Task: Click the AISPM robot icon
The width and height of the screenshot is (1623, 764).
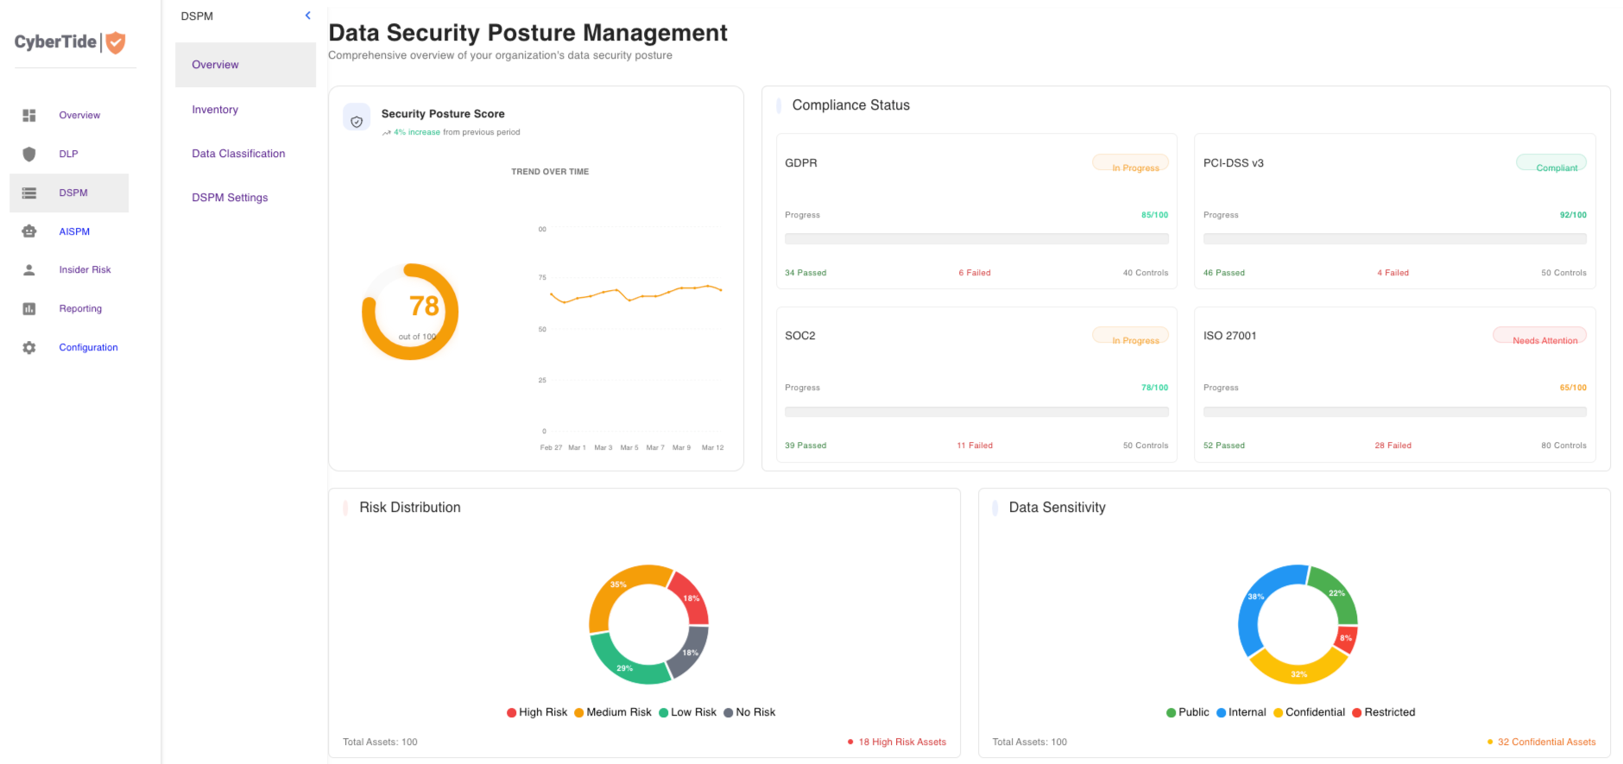Action: click(x=29, y=231)
